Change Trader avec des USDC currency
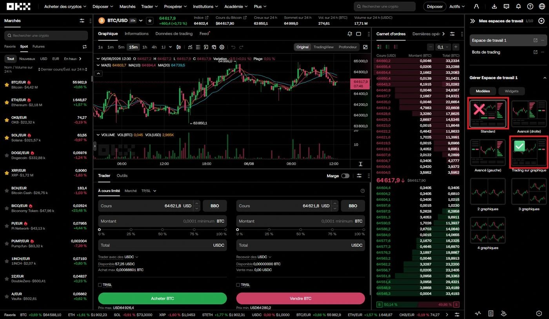This screenshot has width=549, height=319. coord(131,257)
